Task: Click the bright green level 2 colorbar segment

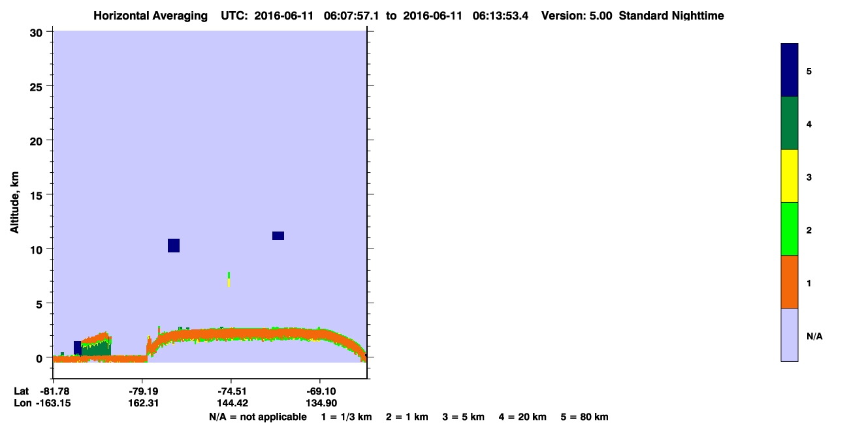Action: [x=789, y=229]
